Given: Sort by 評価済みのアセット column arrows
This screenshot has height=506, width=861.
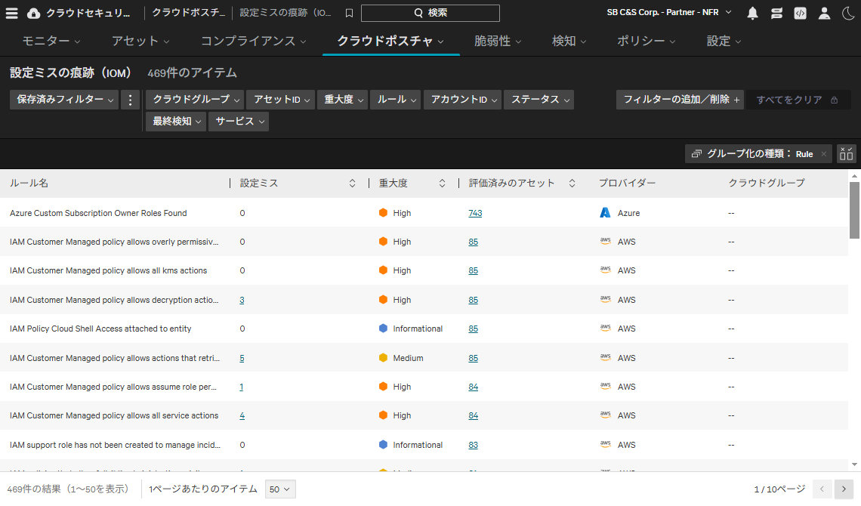Looking at the screenshot, I should tap(572, 184).
